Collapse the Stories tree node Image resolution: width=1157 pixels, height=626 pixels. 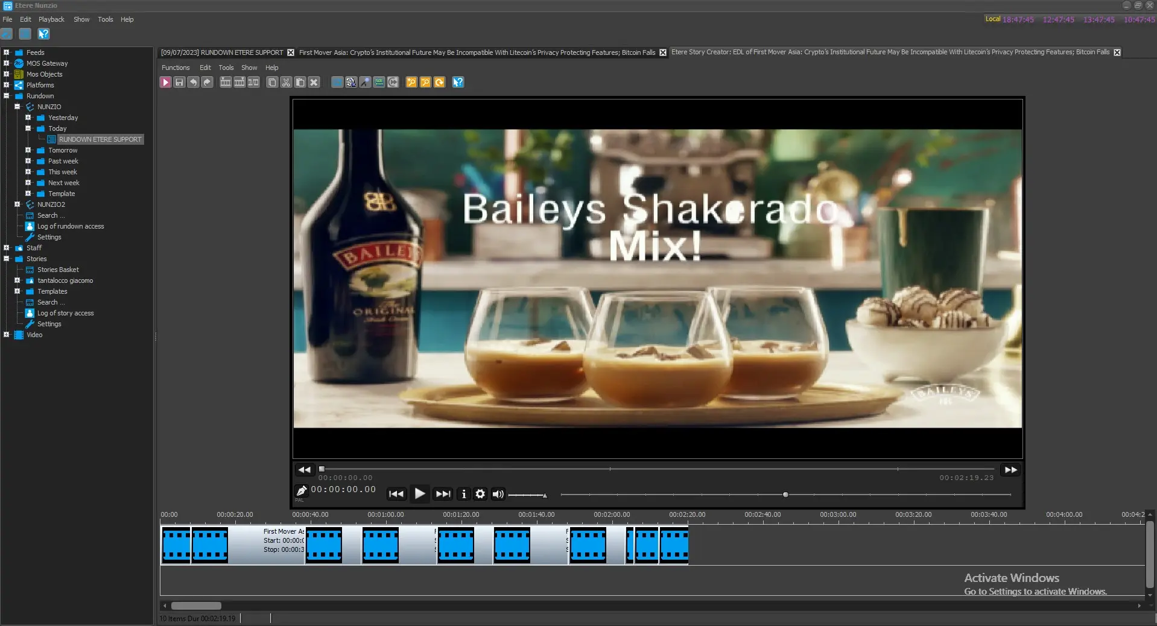point(7,259)
